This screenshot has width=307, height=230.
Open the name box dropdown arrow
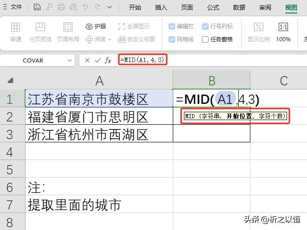tap(70, 60)
